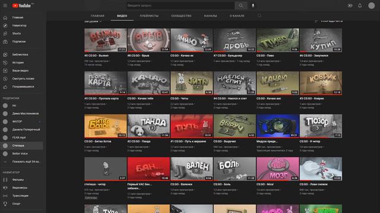The image size is (380, 213).
Task: Open the ПРОПАЛА КАРТА video thumbnail
Action: pyautogui.click(x=106, y=83)
